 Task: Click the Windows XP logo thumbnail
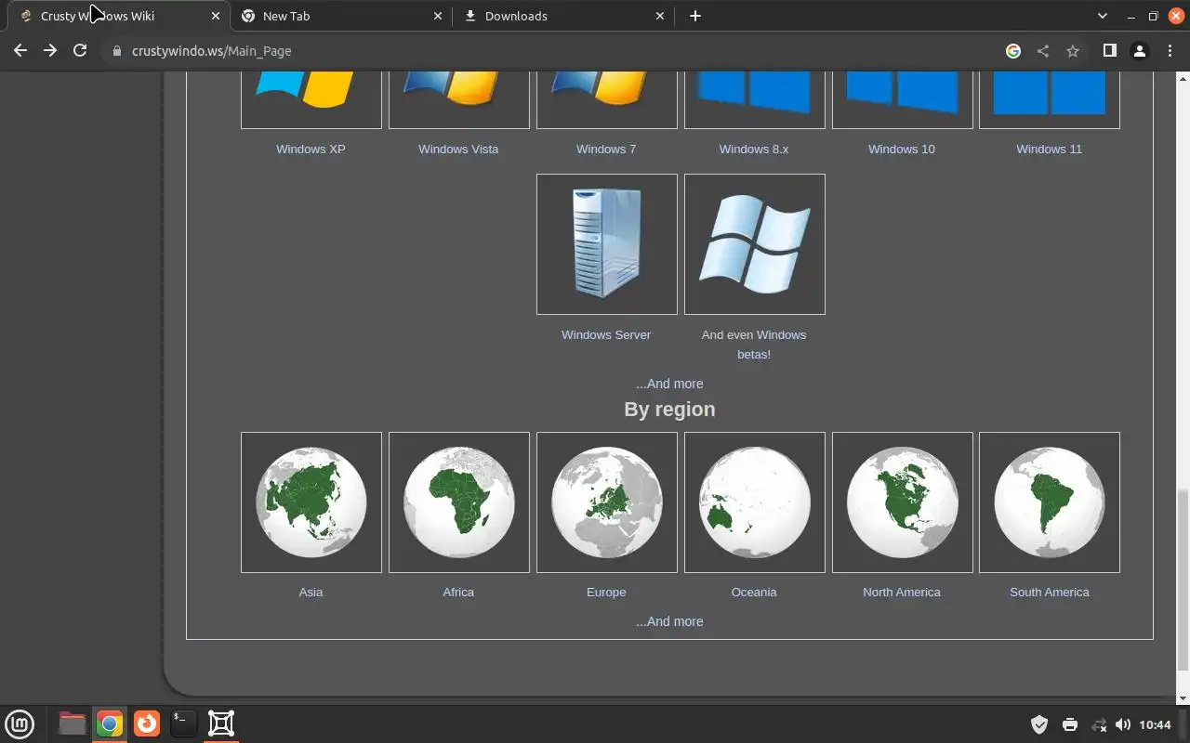(311, 99)
